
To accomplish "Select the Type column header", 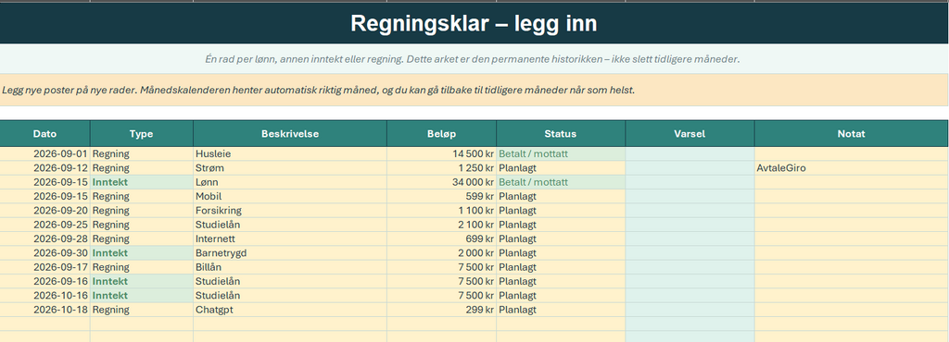I will pos(142,134).
